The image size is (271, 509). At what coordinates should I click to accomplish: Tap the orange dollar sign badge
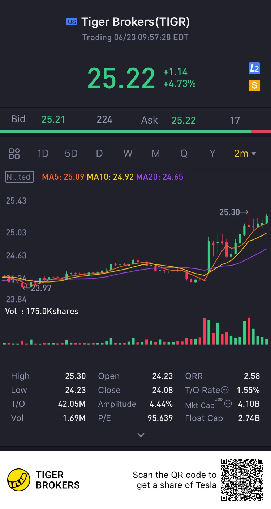pos(254,85)
